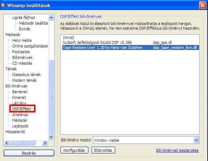Select Podcastok in Médiatár section
Screen dimensions: 208x161
pos(21,52)
